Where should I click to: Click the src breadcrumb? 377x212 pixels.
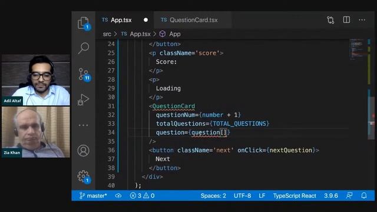(107, 34)
